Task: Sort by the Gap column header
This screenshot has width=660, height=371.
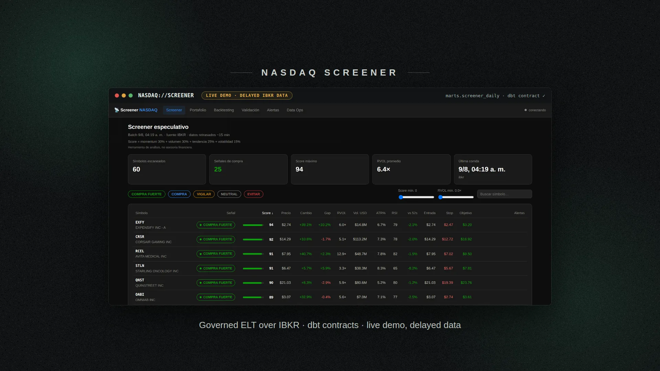Action: click(327, 213)
